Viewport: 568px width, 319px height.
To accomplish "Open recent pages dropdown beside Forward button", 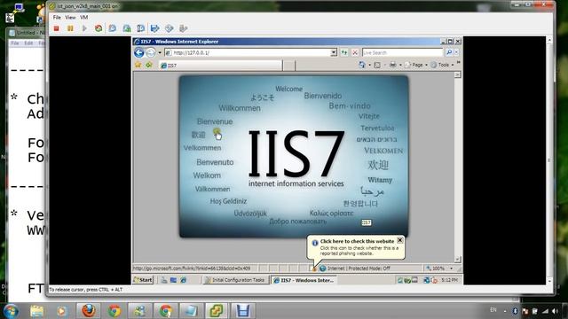I will pyautogui.click(x=160, y=53).
